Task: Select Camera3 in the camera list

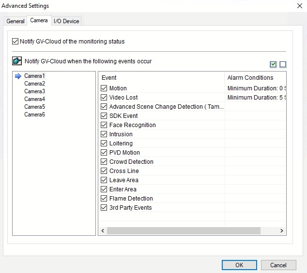Action: point(34,91)
